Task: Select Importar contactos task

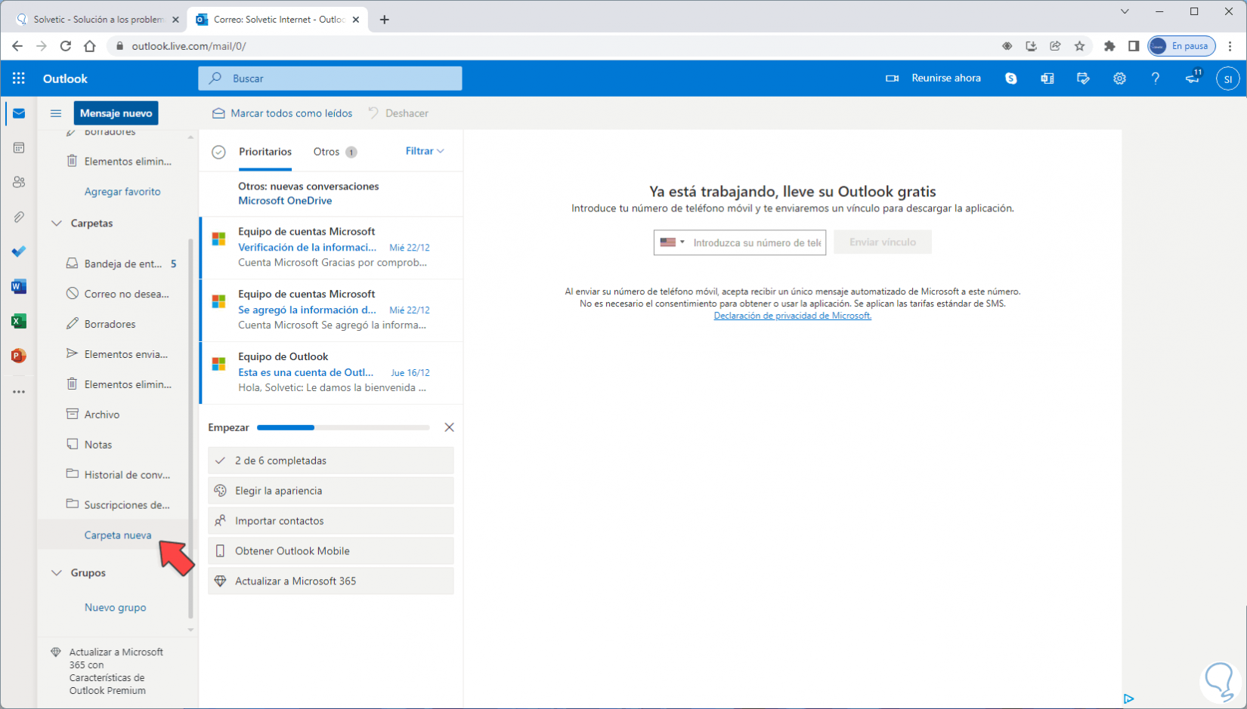Action: 331,521
